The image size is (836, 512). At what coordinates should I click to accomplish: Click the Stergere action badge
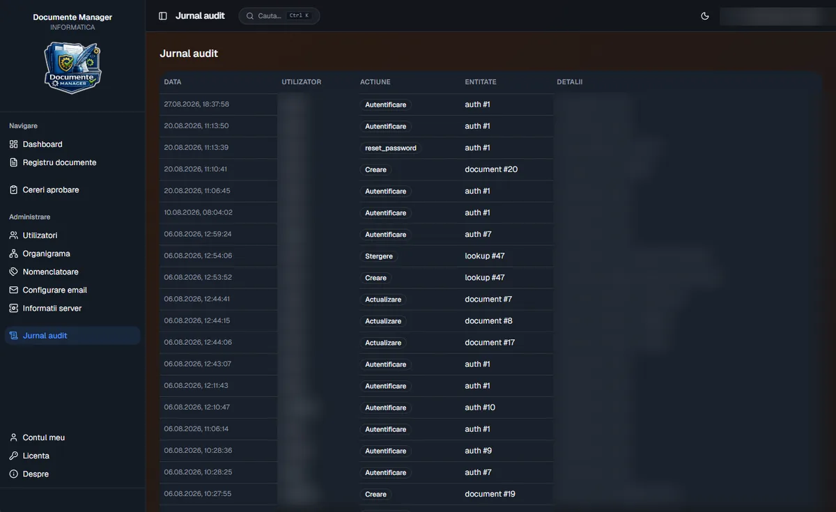(x=379, y=256)
